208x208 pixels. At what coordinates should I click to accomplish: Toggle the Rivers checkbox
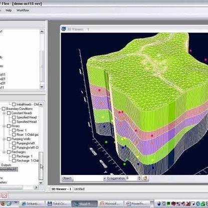[9, 126]
